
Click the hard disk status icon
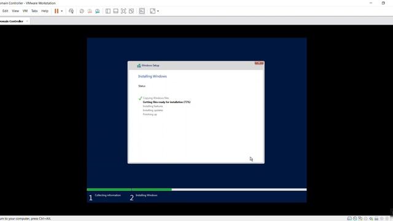point(349,219)
